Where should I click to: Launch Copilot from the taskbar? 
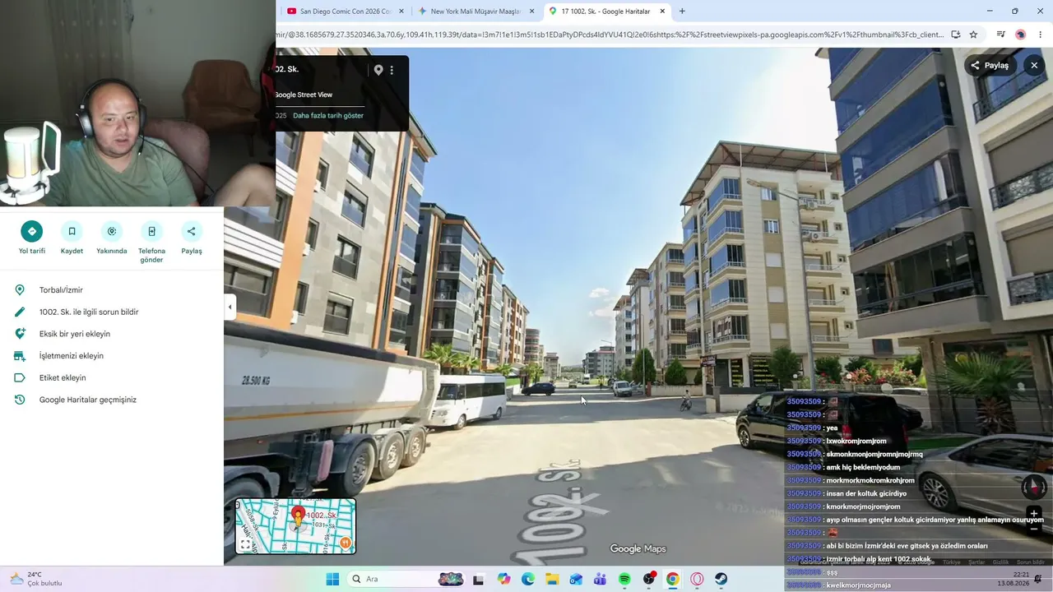click(x=504, y=579)
